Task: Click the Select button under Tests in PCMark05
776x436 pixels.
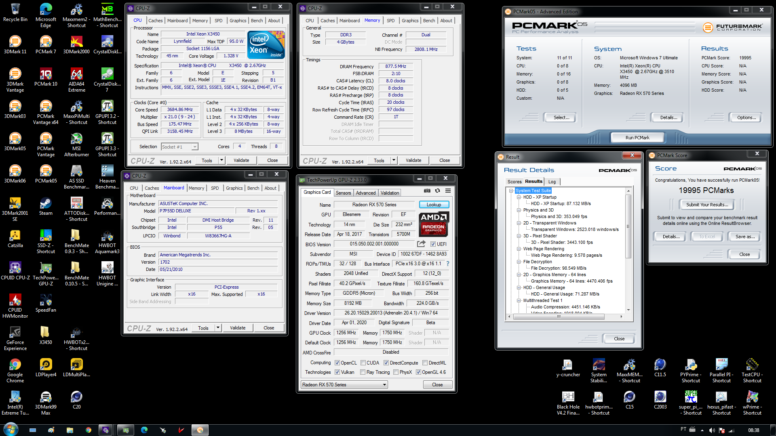Action: point(561,117)
